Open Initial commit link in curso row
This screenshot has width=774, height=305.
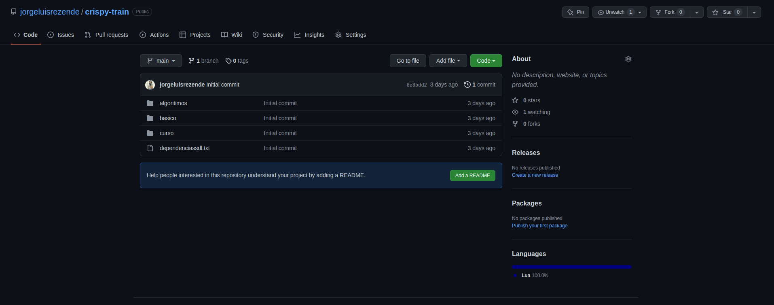click(x=280, y=133)
